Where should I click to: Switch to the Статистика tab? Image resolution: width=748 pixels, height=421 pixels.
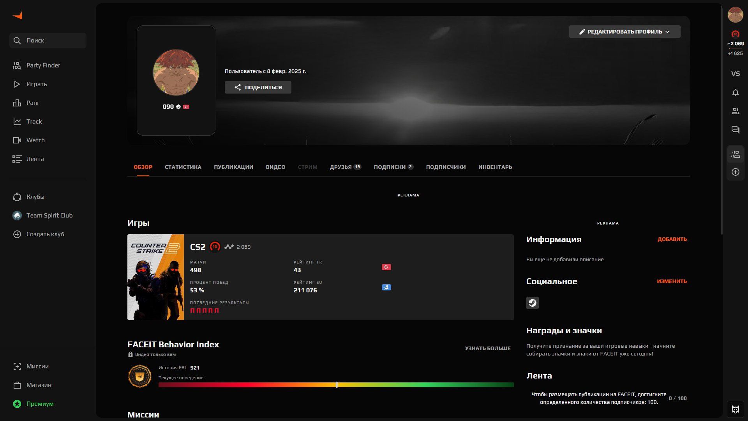(x=183, y=167)
